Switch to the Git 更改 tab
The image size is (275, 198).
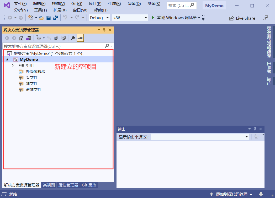[89, 185]
